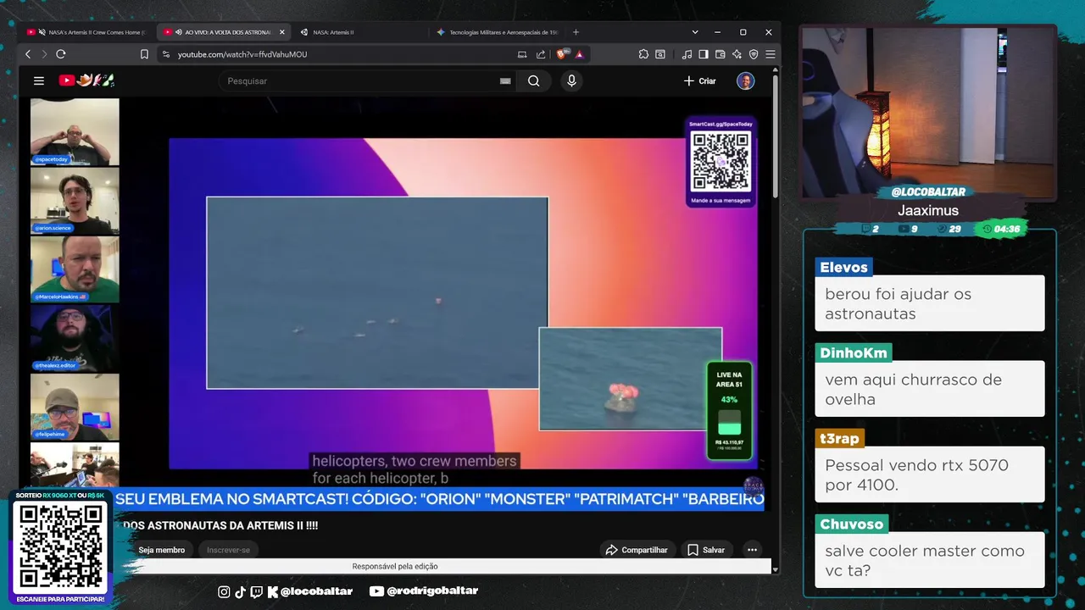Click the SmartCast QR code in video

tap(721, 161)
